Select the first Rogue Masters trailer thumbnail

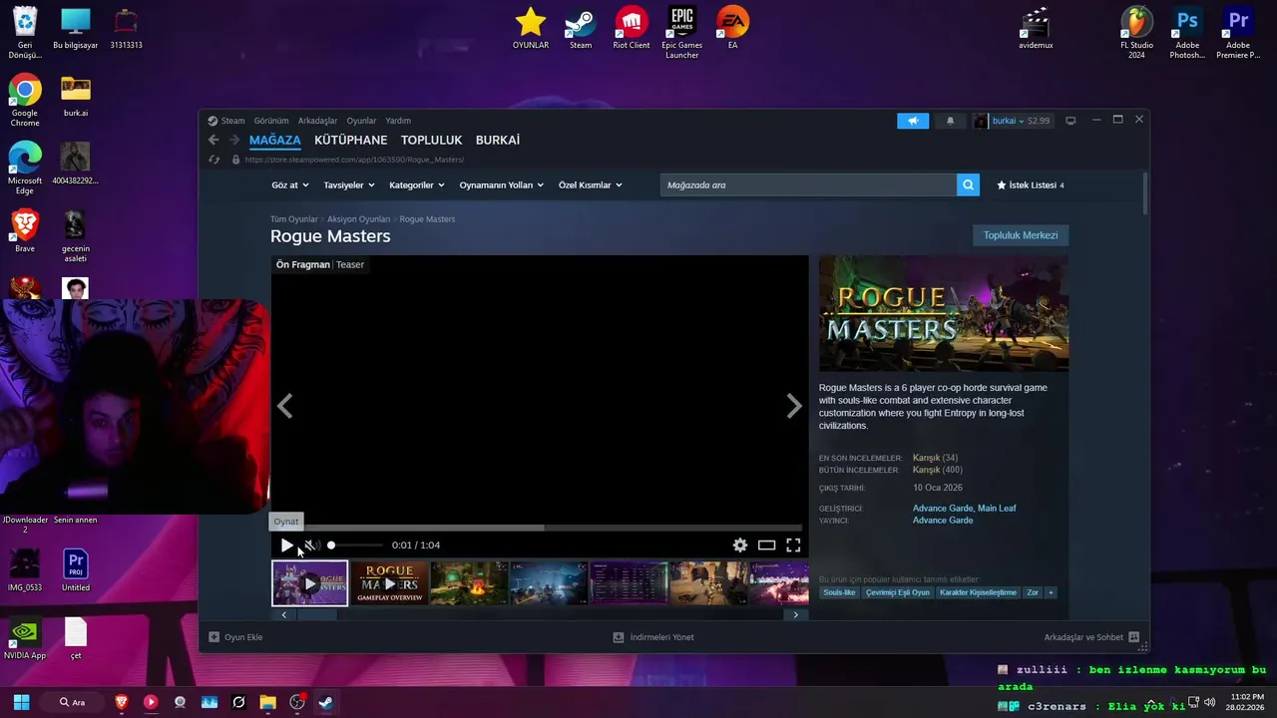pos(310,583)
